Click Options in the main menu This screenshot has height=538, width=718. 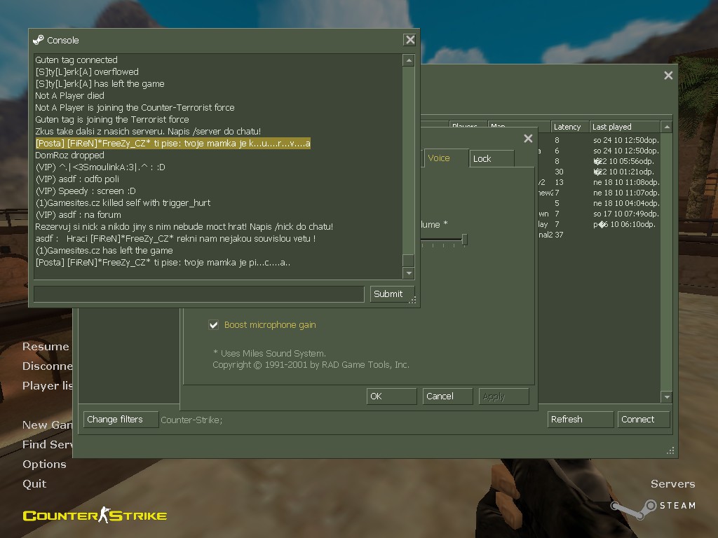tap(44, 464)
